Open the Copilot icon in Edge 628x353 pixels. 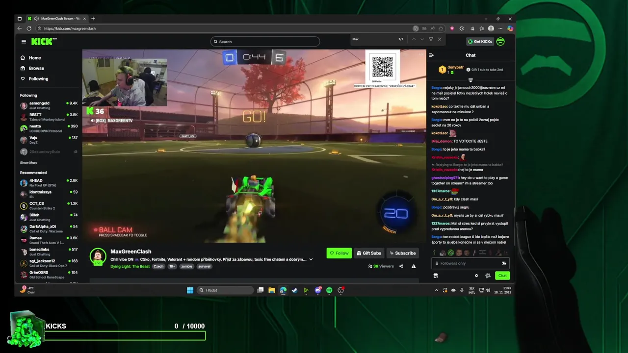(510, 28)
